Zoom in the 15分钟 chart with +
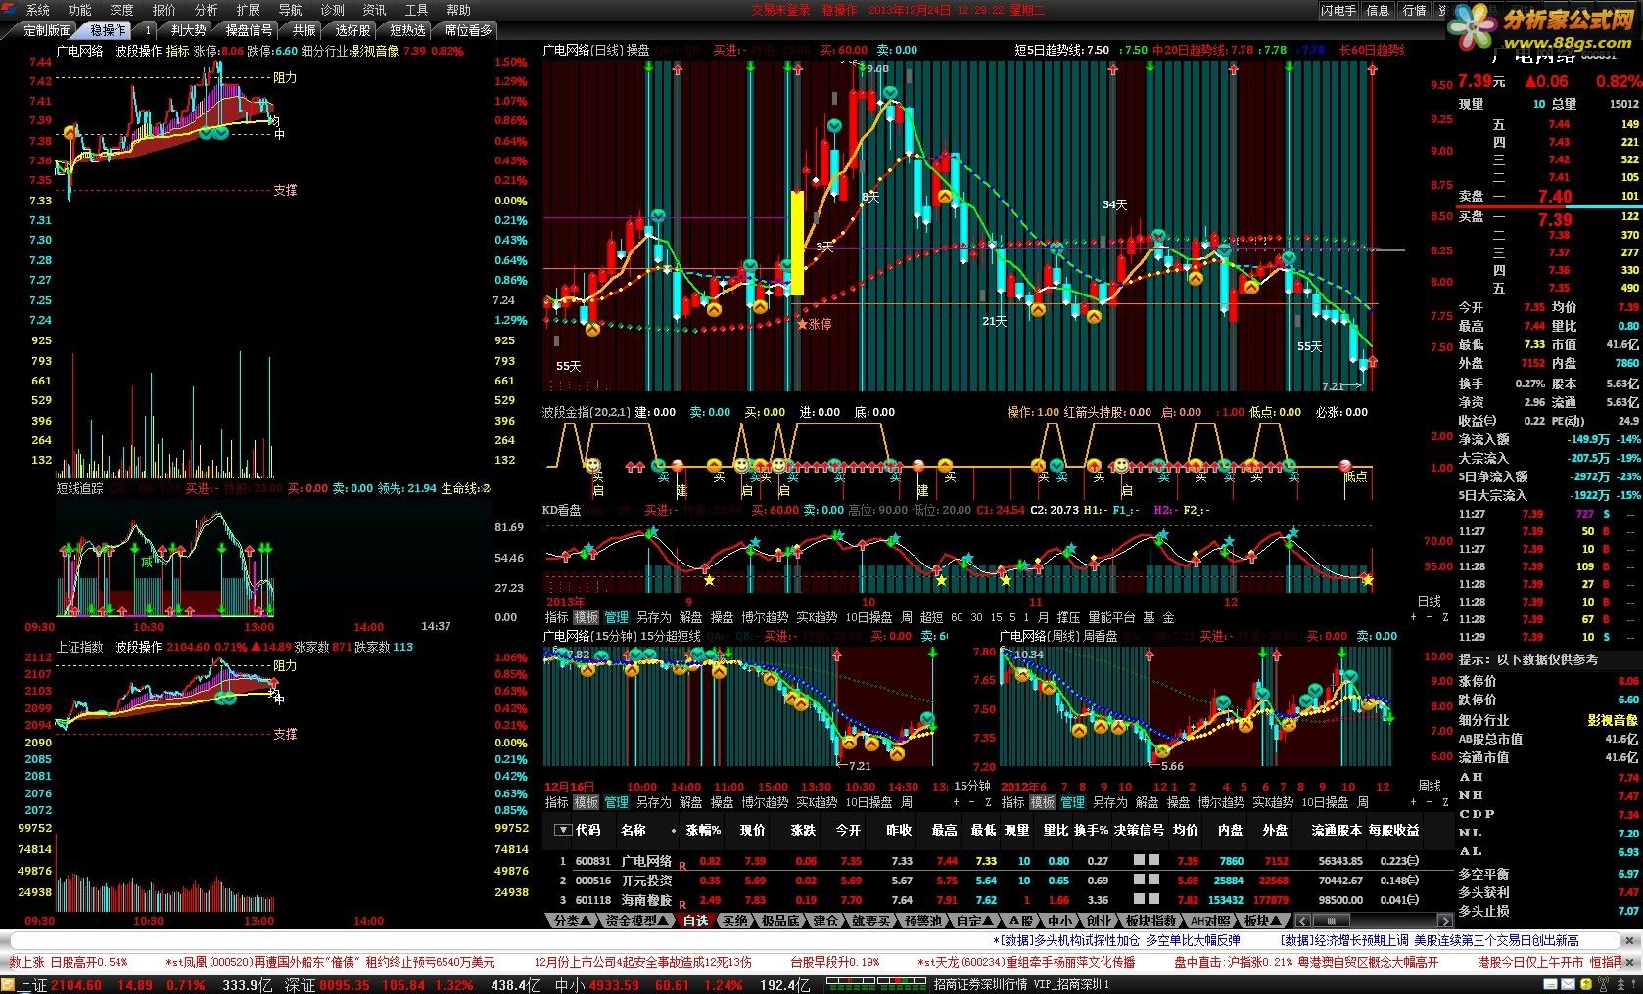The height and width of the screenshot is (994, 1643). (957, 802)
